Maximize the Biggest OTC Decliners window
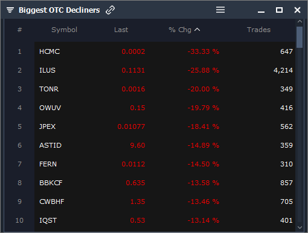Viewport: 308px width, 233px height. [279, 10]
